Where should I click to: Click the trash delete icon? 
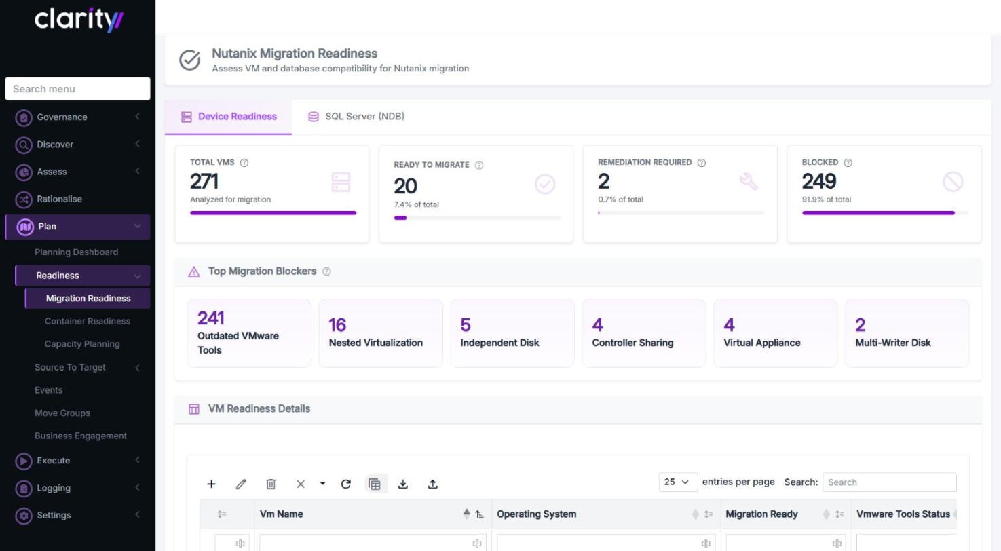(271, 484)
